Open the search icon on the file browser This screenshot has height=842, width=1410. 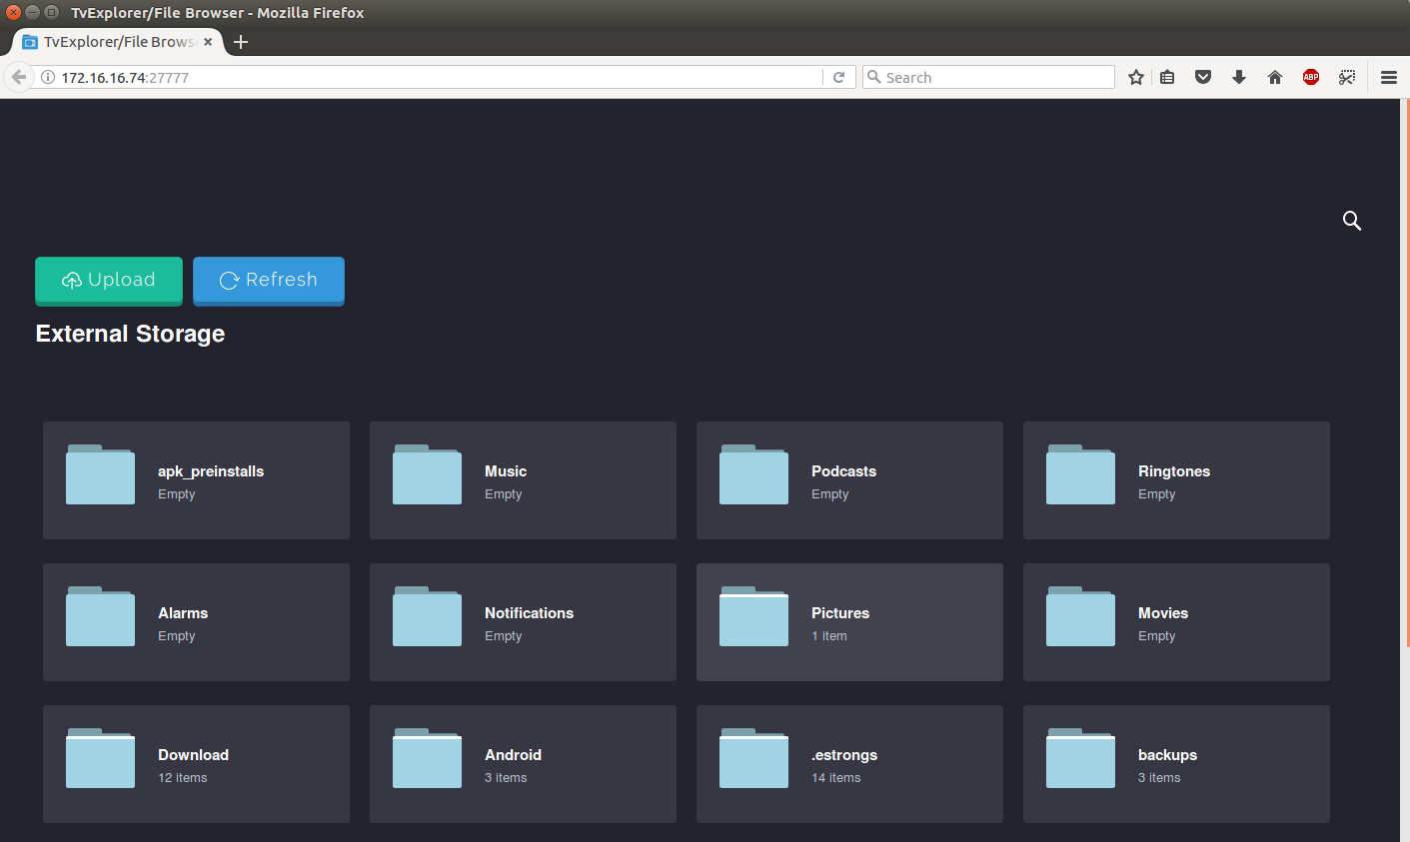[x=1352, y=221]
